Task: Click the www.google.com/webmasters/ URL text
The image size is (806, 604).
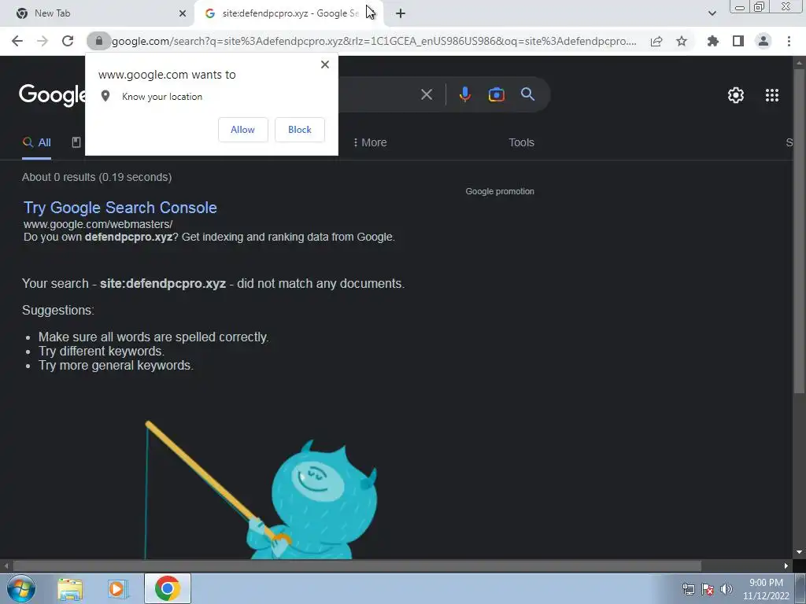Action: point(98,224)
